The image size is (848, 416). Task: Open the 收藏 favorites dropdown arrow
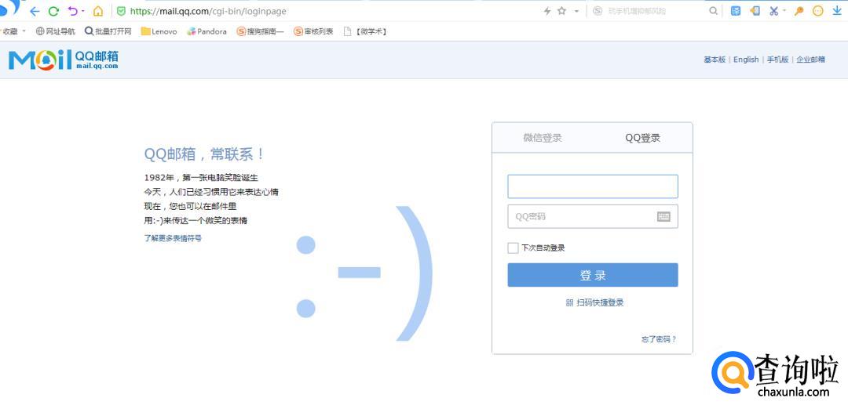(24, 31)
